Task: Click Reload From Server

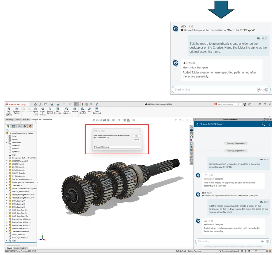Action: 36,112
